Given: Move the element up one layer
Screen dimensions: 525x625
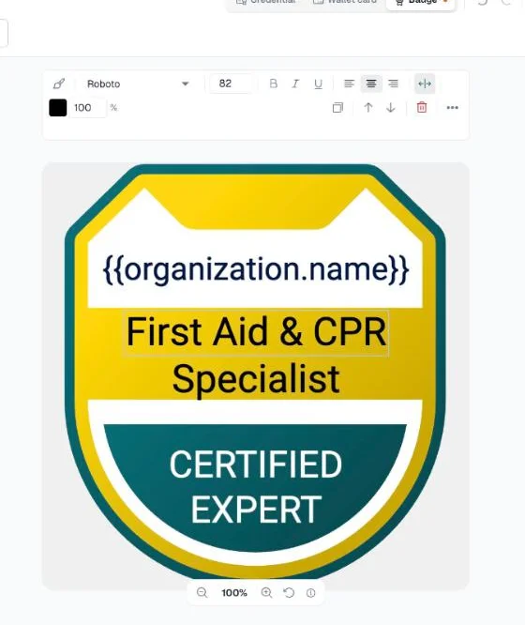Looking at the screenshot, I should [368, 108].
